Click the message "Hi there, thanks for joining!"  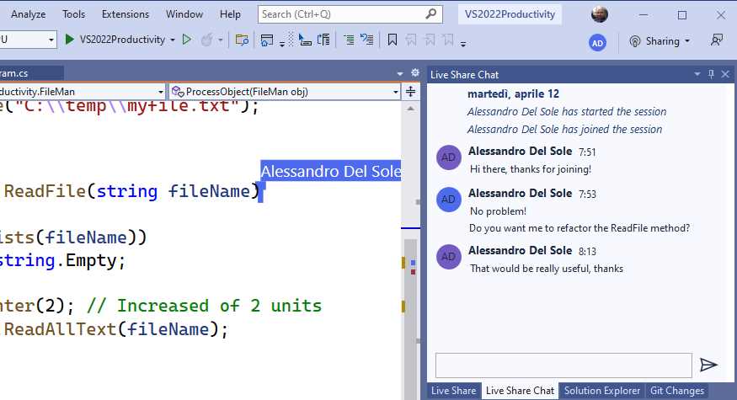(x=530, y=169)
